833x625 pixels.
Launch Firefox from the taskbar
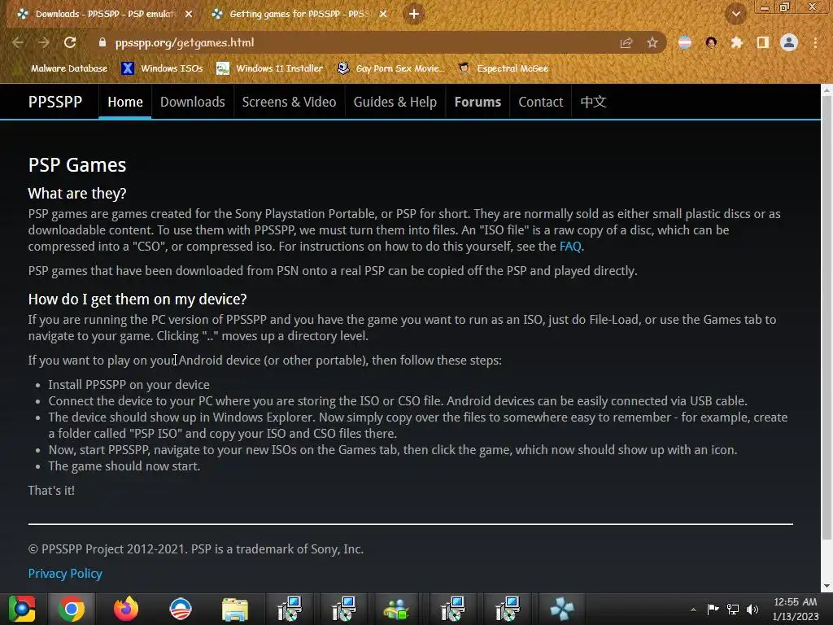126,609
